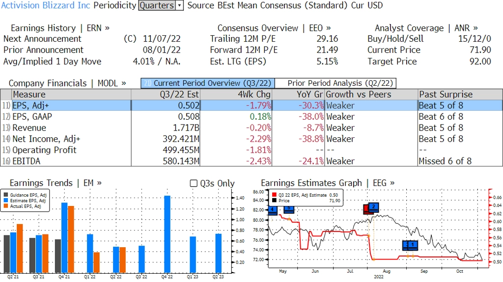Click the EBITDA Missed 6 of 8 cell
Viewport: 503px width, 282px height.
pos(460,161)
